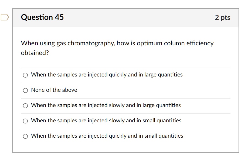Click the quickly-and-large-quantities answer text

107,75
